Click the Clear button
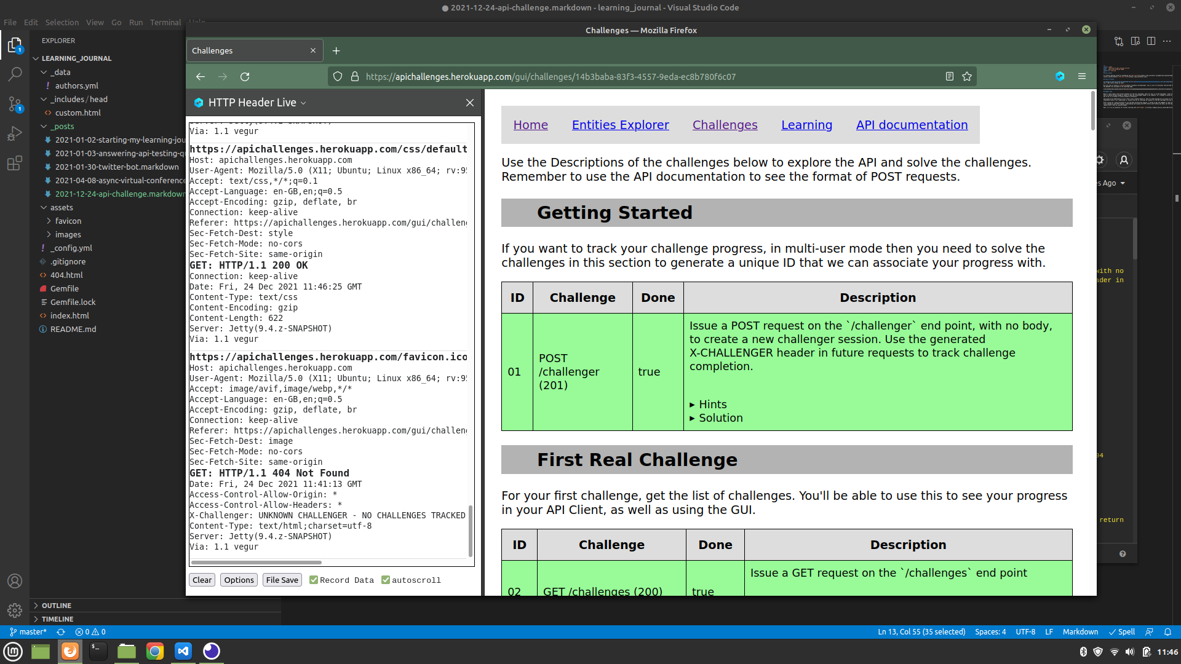1181x664 pixels. pyautogui.click(x=202, y=580)
